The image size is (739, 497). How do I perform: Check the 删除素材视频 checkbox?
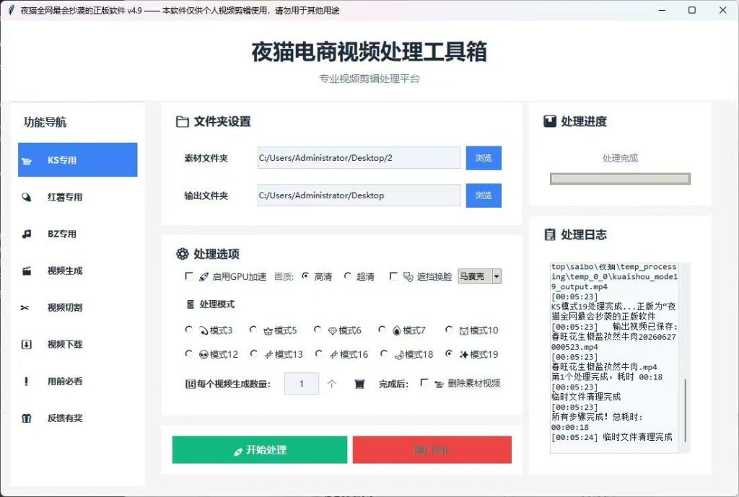pos(424,383)
